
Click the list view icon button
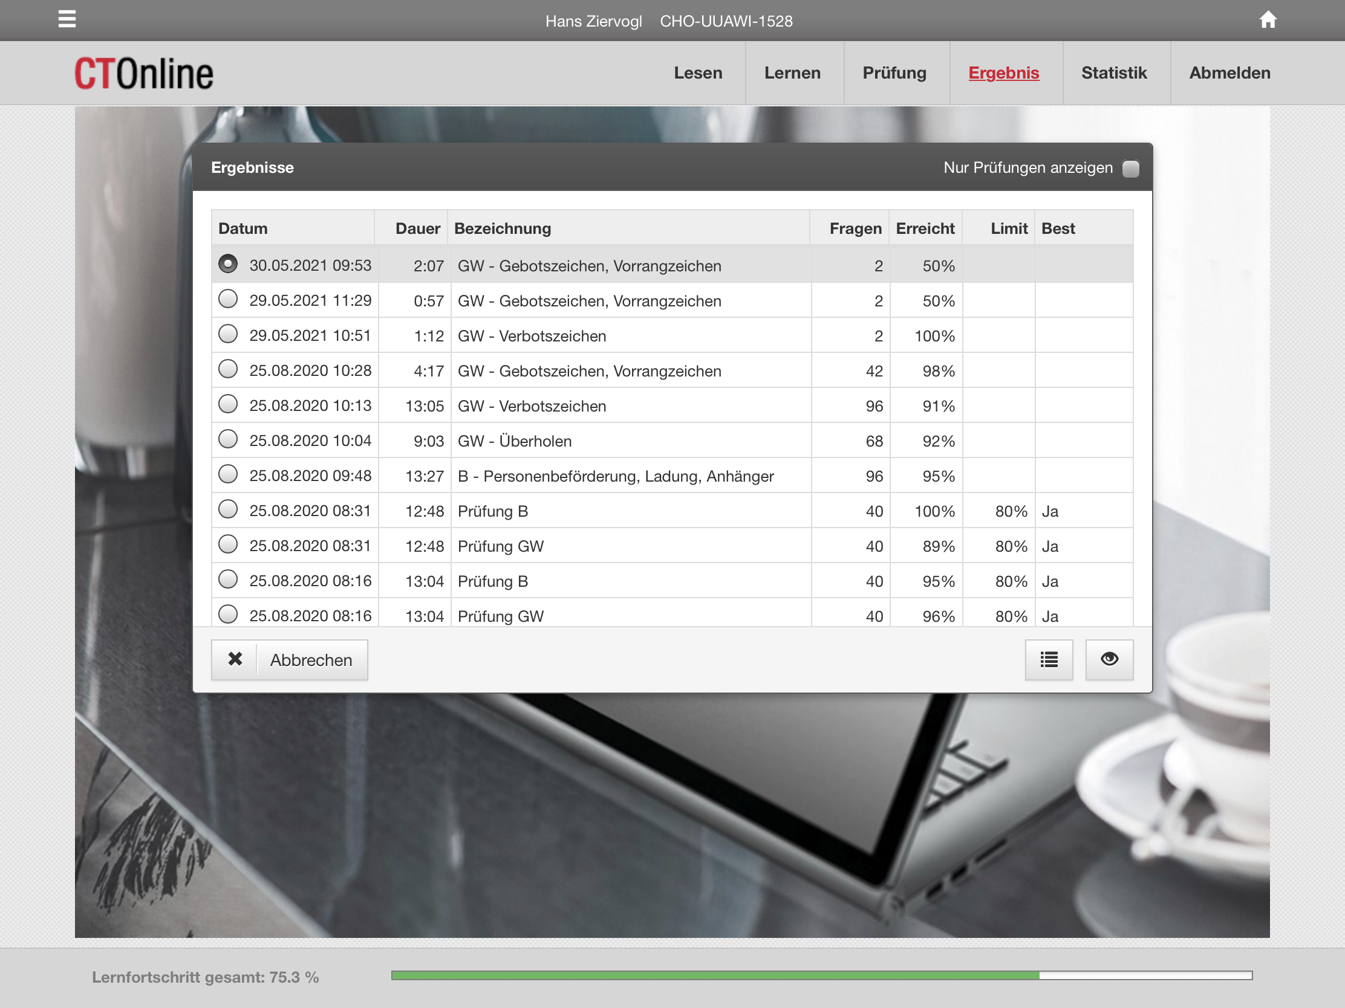[1048, 659]
